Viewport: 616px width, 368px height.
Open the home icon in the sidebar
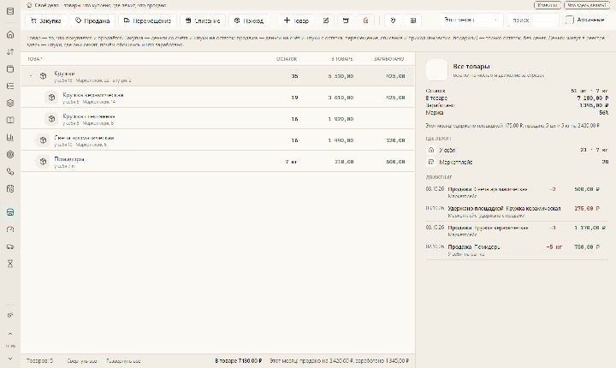tap(10, 34)
